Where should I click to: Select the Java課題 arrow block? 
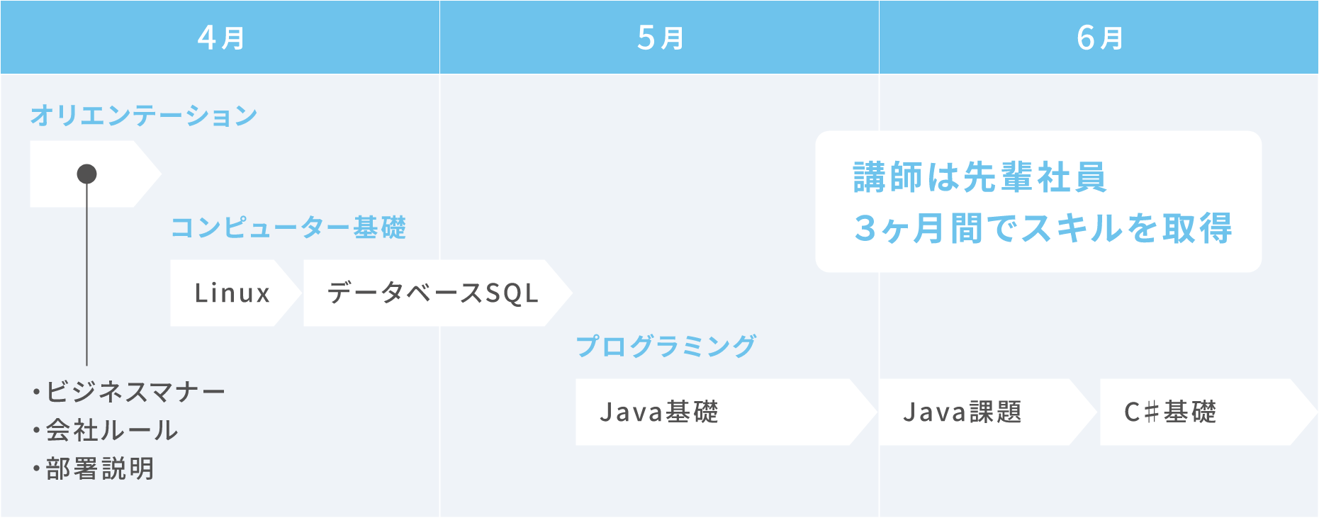(988, 412)
